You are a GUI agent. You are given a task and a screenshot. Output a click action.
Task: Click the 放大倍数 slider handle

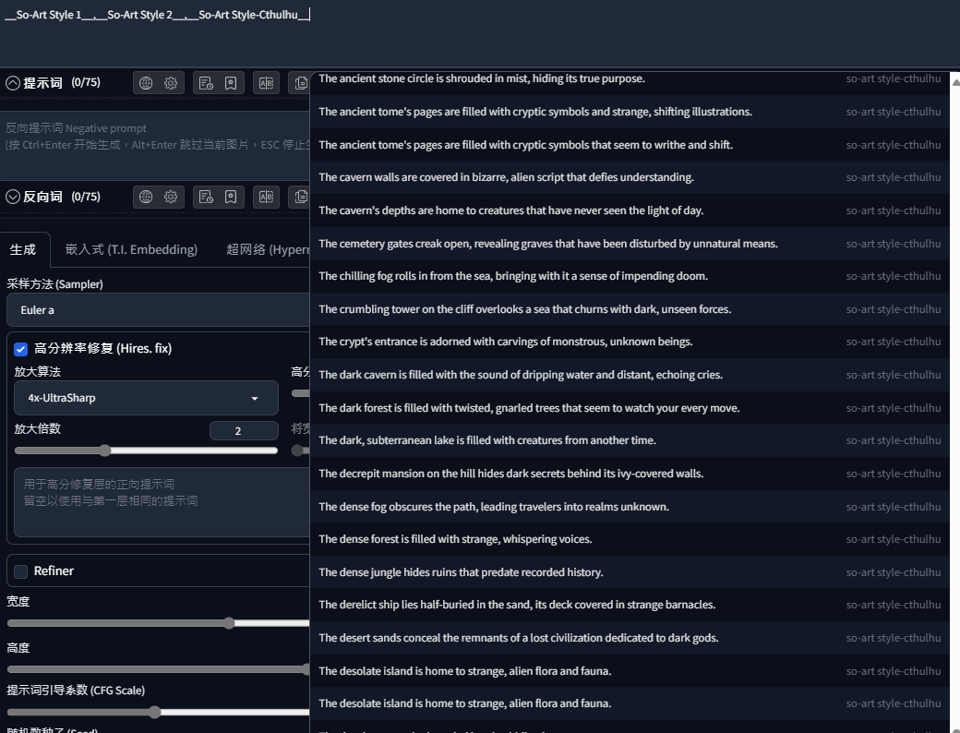[x=105, y=451]
